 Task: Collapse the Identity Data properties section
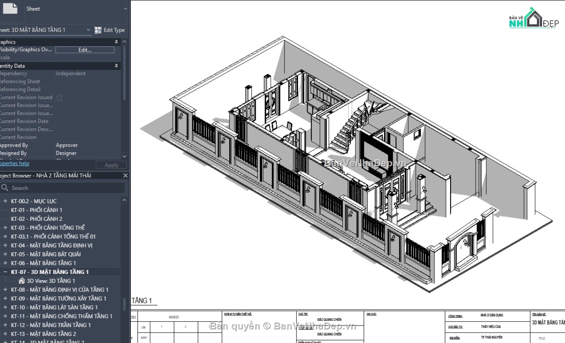click(x=116, y=66)
